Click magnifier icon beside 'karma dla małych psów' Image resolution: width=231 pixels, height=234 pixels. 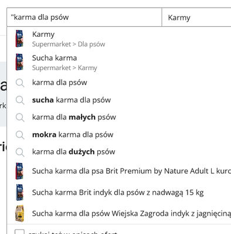pos(20,118)
